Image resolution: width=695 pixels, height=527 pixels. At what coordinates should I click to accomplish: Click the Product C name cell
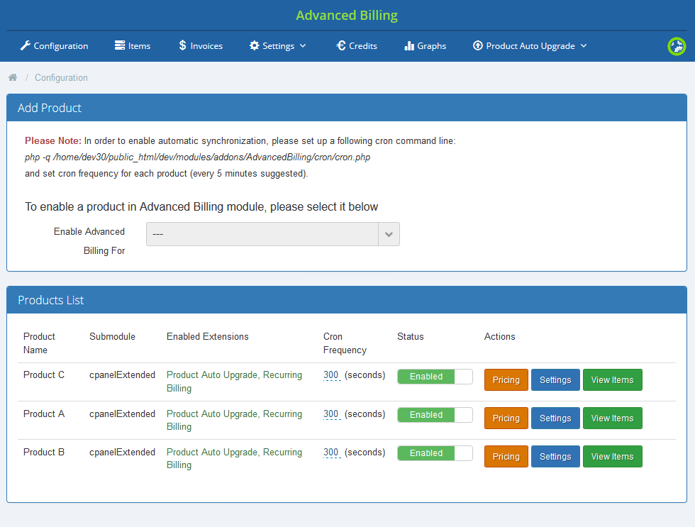[44, 375]
